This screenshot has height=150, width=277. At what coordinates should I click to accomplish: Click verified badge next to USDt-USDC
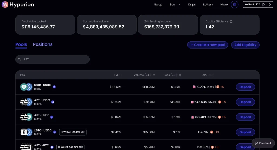coord(54,87)
